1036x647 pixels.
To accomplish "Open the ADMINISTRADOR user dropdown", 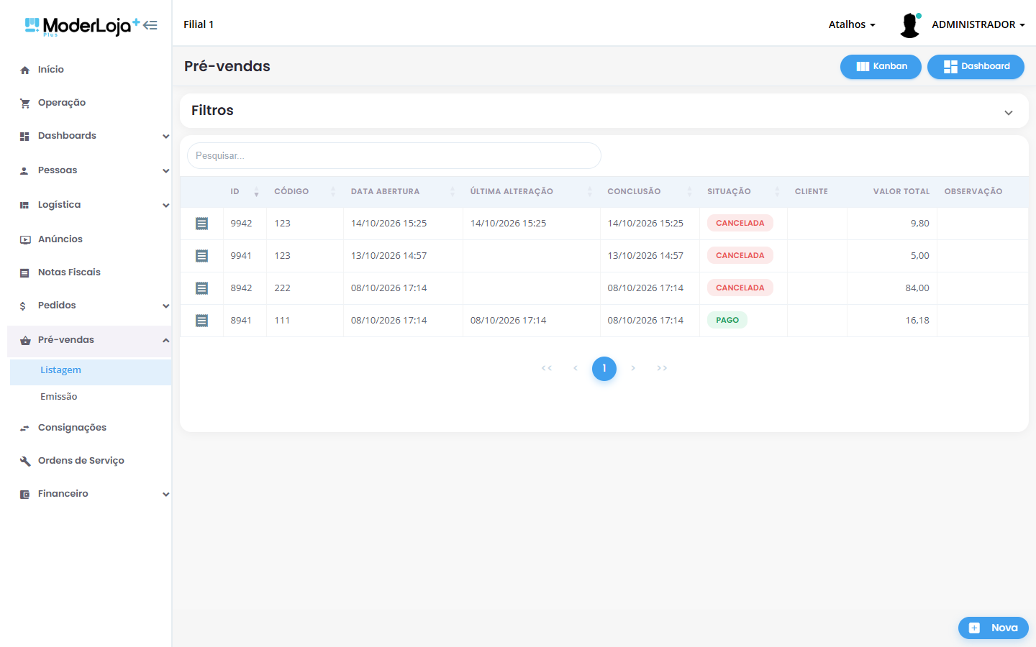I will click(x=978, y=24).
